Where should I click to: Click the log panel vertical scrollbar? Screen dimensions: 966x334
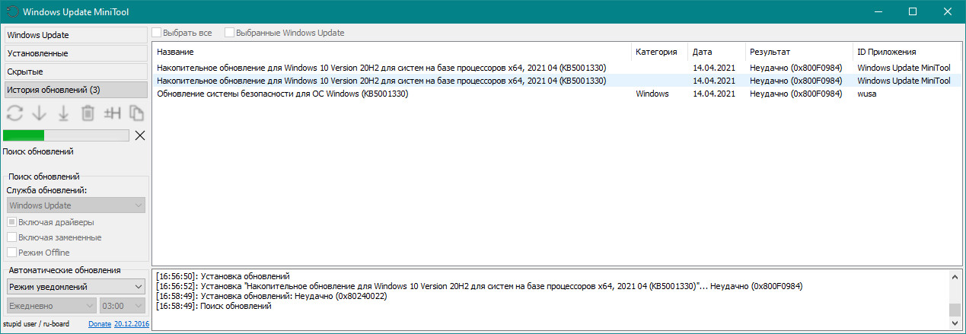click(955, 299)
